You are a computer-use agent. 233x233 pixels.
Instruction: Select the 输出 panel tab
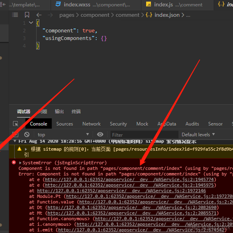point(59,111)
